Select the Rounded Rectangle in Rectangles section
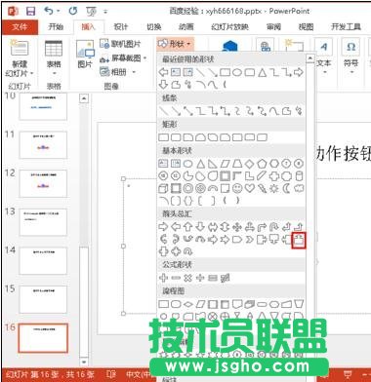The height and width of the screenshot is (382, 371). [x=176, y=137]
